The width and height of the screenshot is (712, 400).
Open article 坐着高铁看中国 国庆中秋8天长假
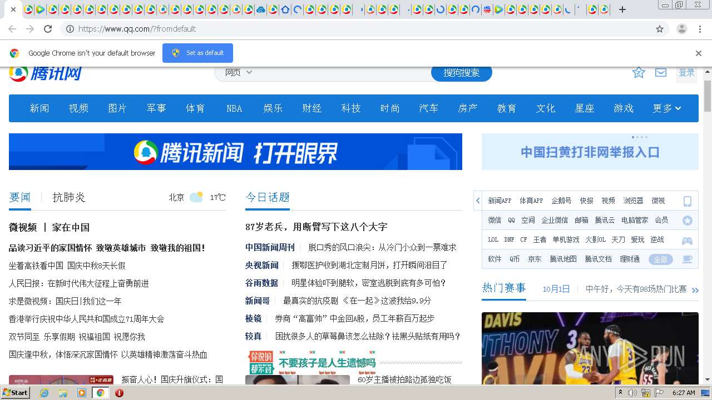click(67, 266)
